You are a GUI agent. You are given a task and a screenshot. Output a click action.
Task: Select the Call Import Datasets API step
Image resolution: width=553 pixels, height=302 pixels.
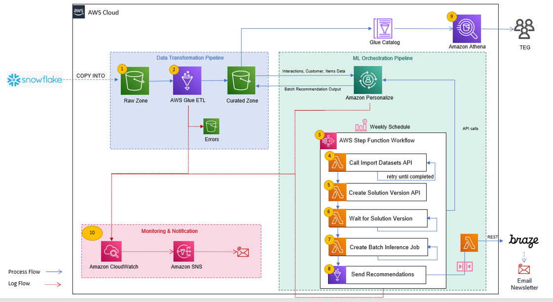(377, 163)
